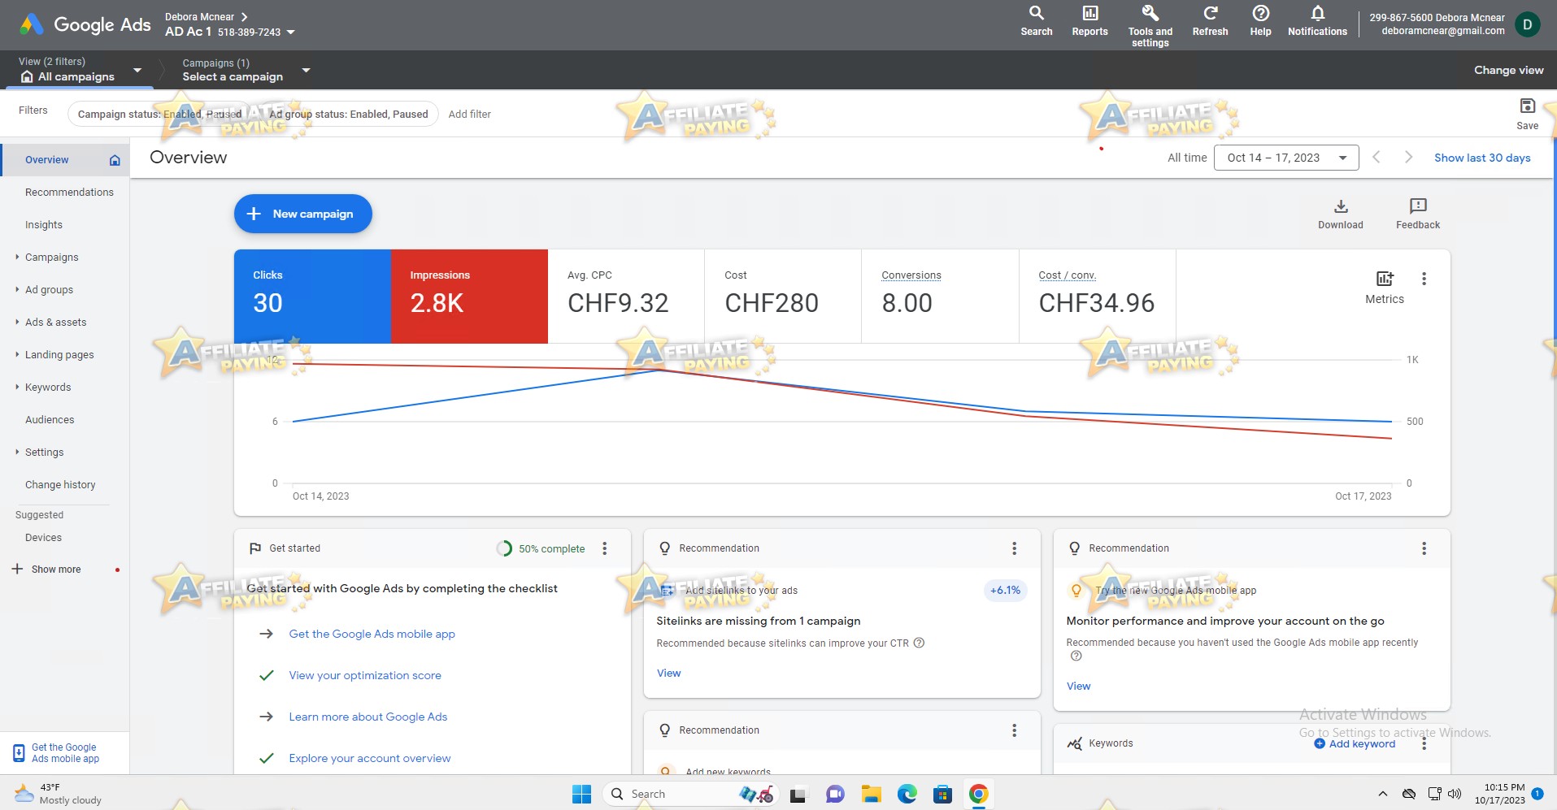The height and width of the screenshot is (810, 1557).
Task: Open Recommendations in the sidebar
Action: (x=69, y=193)
